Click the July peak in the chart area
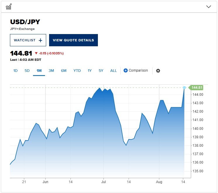Viewport: 218px width, 193px height. pyautogui.click(x=100, y=88)
